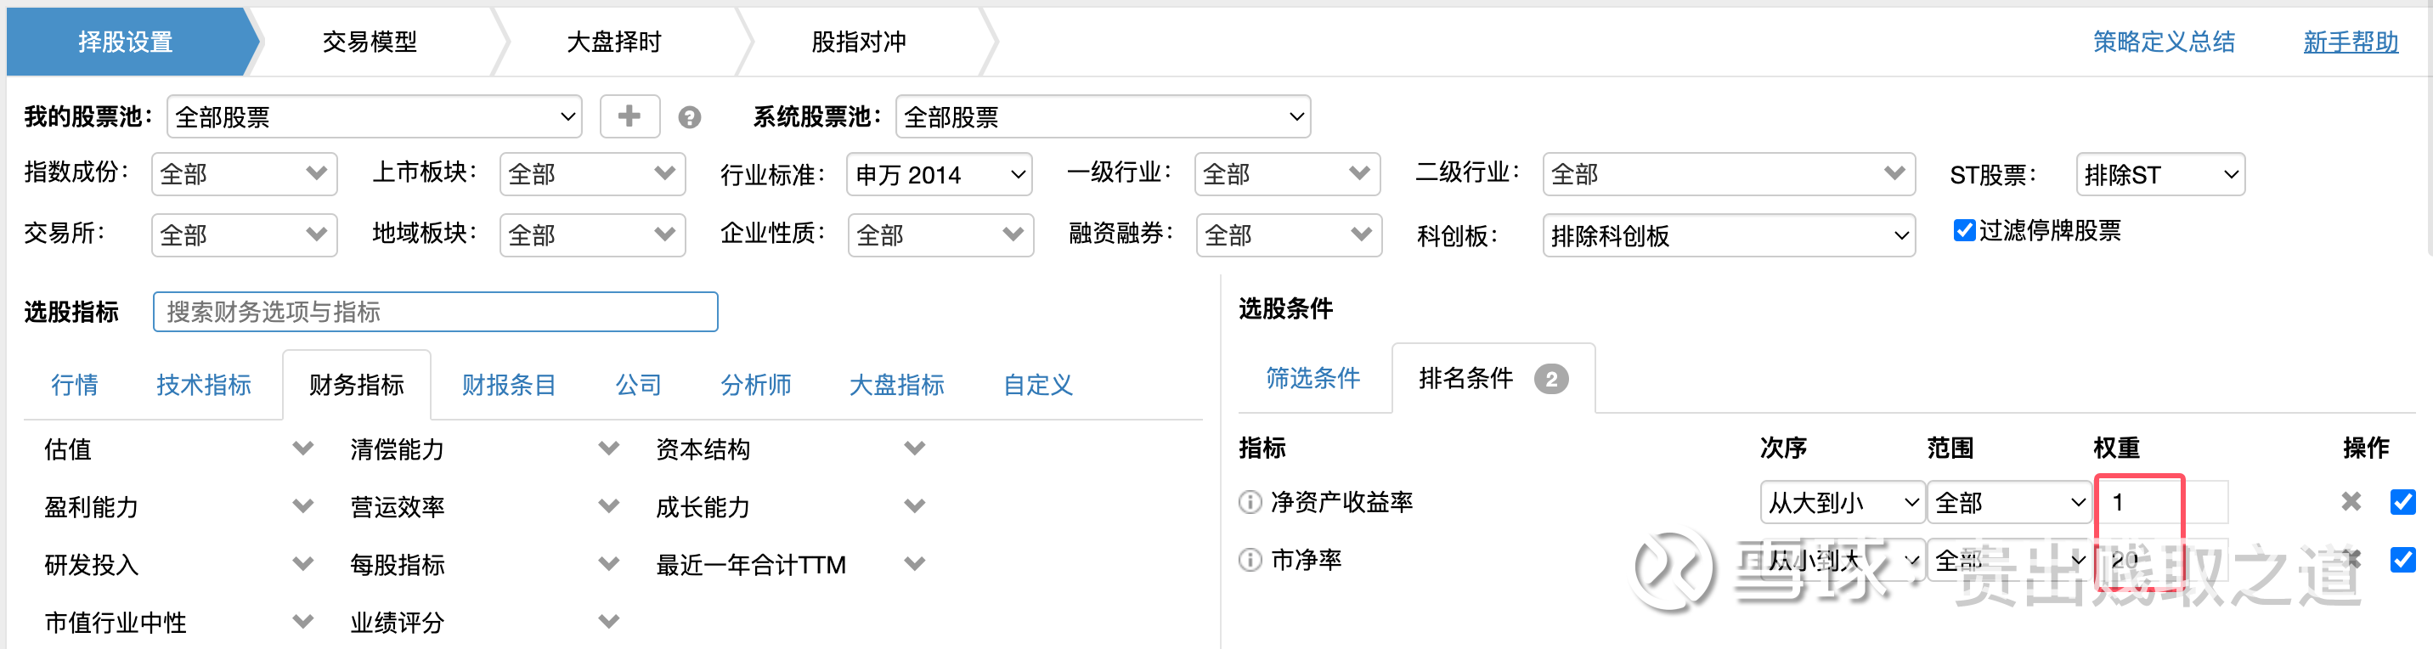Viewport: 2433px width, 649px height.
Task: Open the ST股票 dropdown
Action: (2160, 175)
